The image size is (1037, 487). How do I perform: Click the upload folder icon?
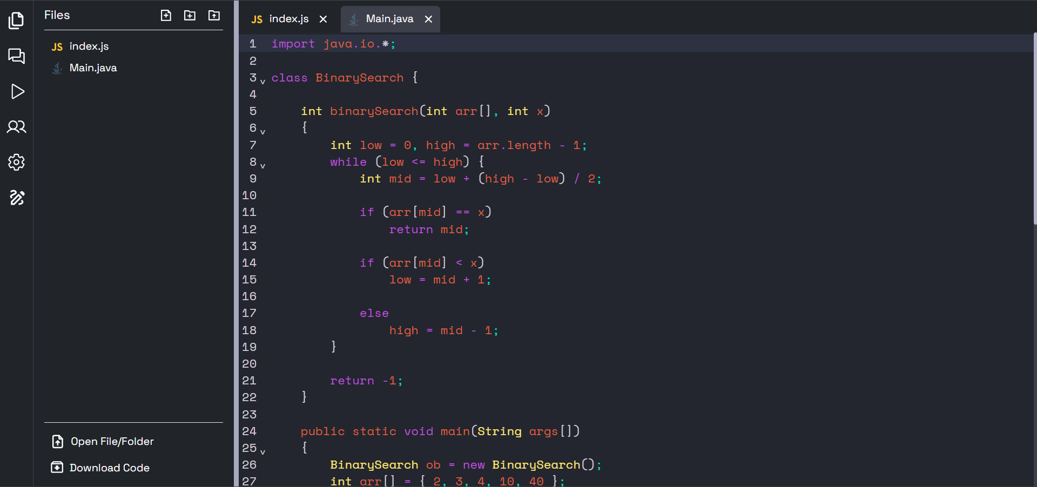214,15
